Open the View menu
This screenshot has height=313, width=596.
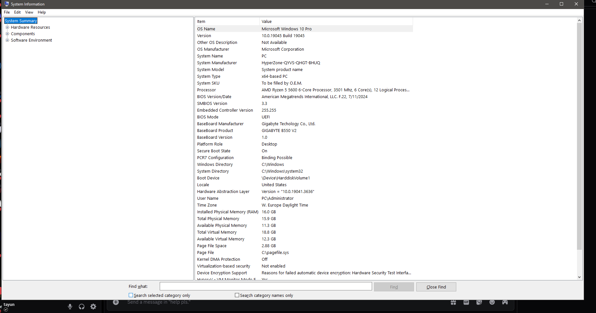point(29,12)
